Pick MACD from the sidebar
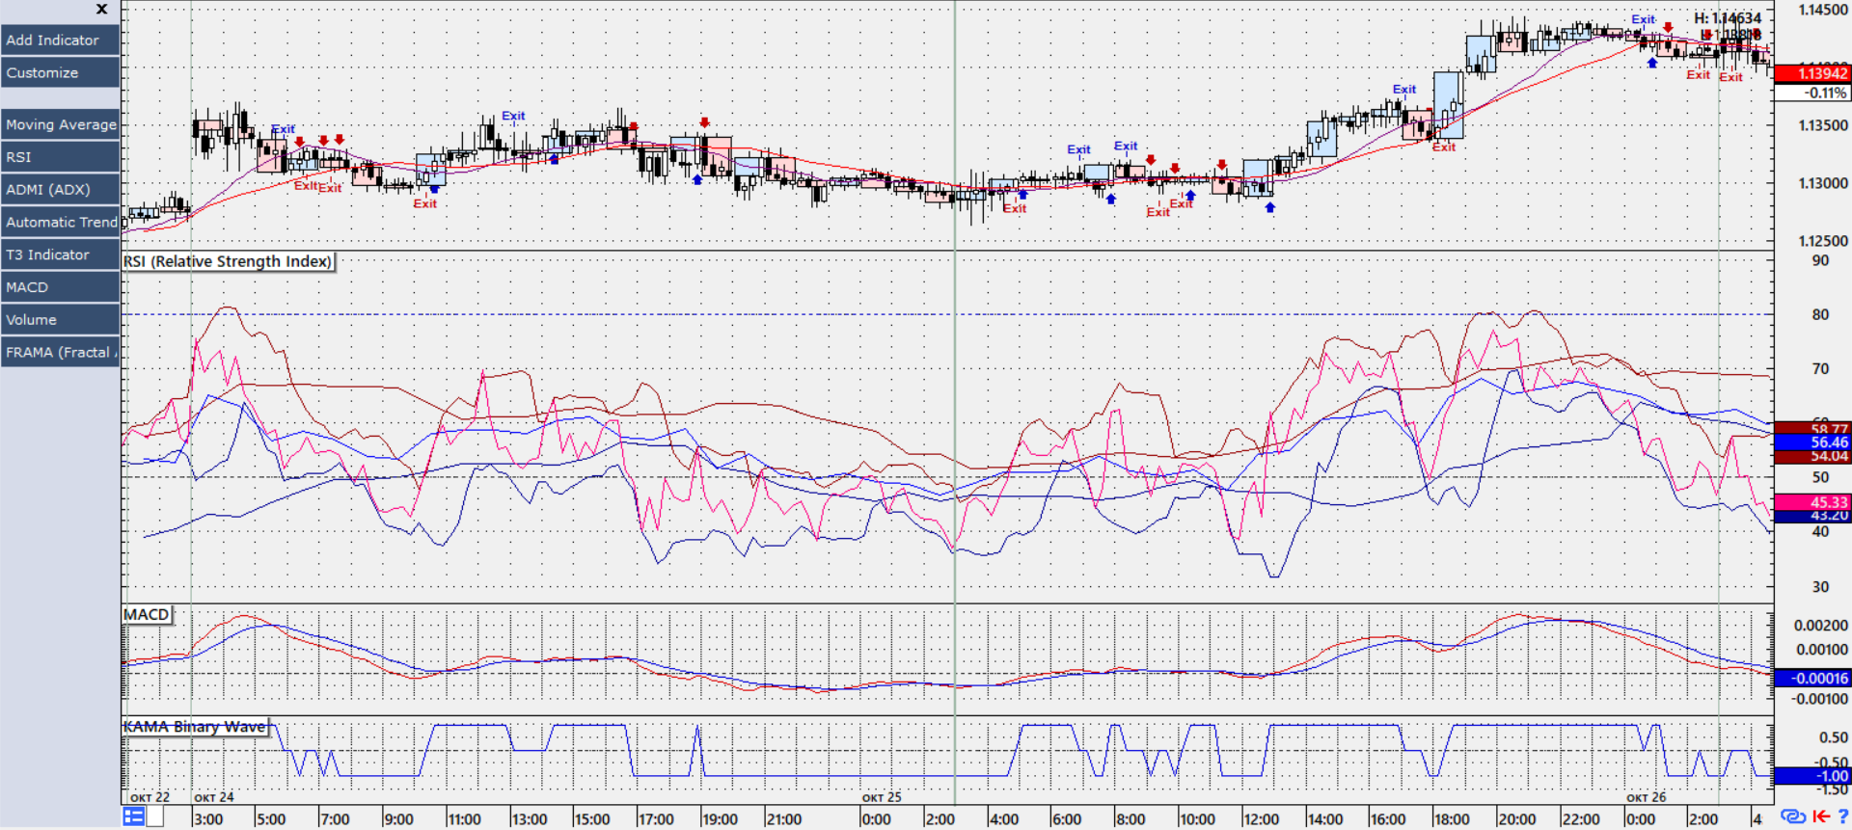 [x=60, y=287]
